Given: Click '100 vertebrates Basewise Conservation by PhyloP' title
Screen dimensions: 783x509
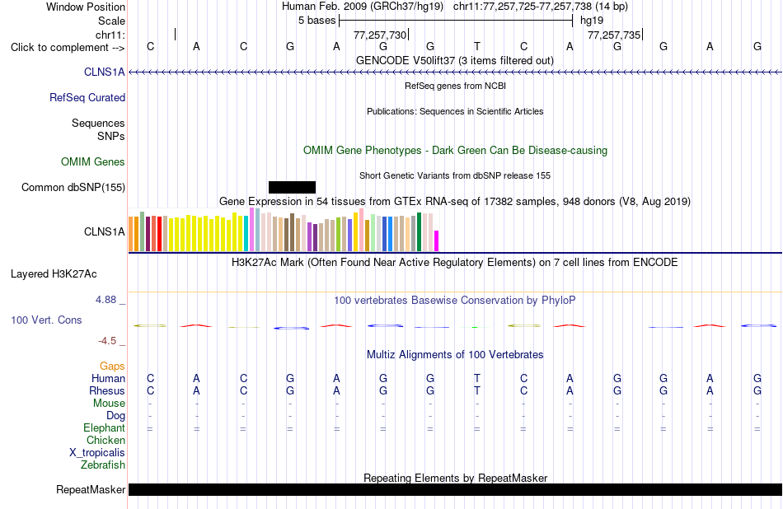Looking at the screenshot, I should point(455,300).
